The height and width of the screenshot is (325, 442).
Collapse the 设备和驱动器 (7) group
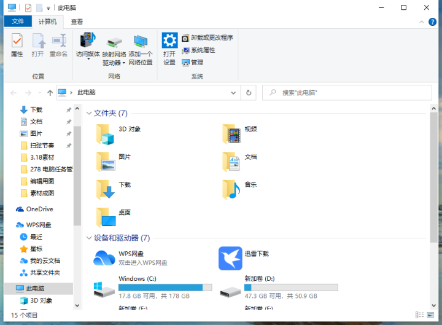(89, 238)
